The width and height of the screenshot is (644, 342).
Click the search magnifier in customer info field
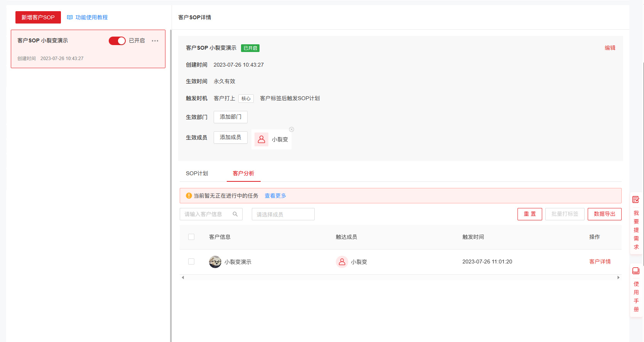235,214
